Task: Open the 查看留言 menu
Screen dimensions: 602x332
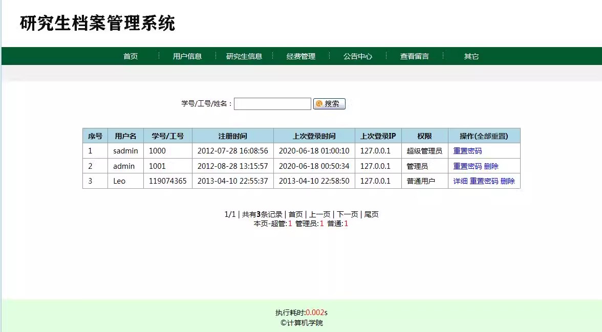Action: pyautogui.click(x=415, y=56)
